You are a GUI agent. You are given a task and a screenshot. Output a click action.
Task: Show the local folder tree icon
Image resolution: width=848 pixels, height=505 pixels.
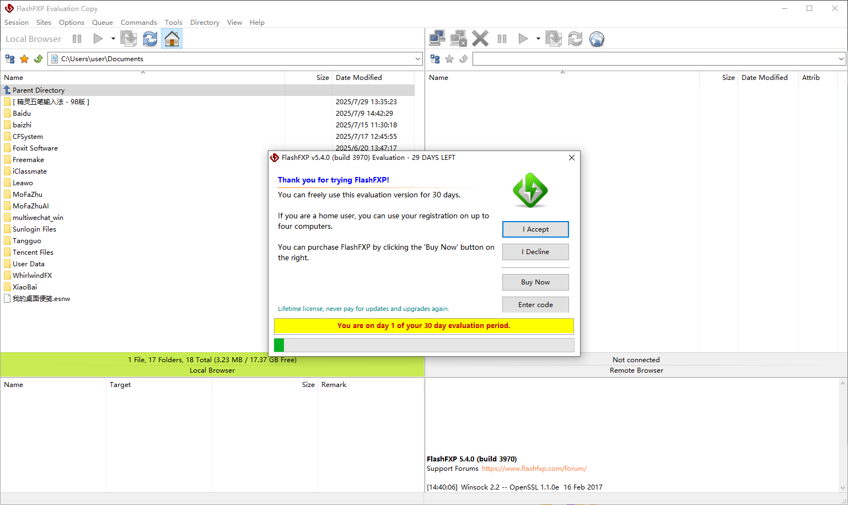tap(10, 59)
